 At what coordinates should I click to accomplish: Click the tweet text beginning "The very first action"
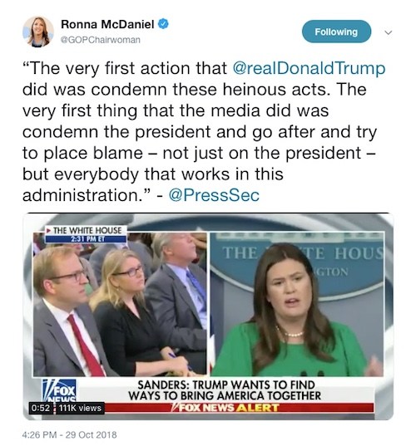pos(204,132)
